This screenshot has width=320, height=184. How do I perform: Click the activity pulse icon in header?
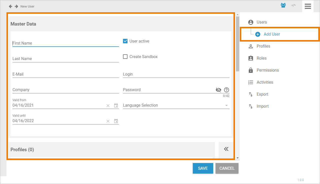pos(293,5)
